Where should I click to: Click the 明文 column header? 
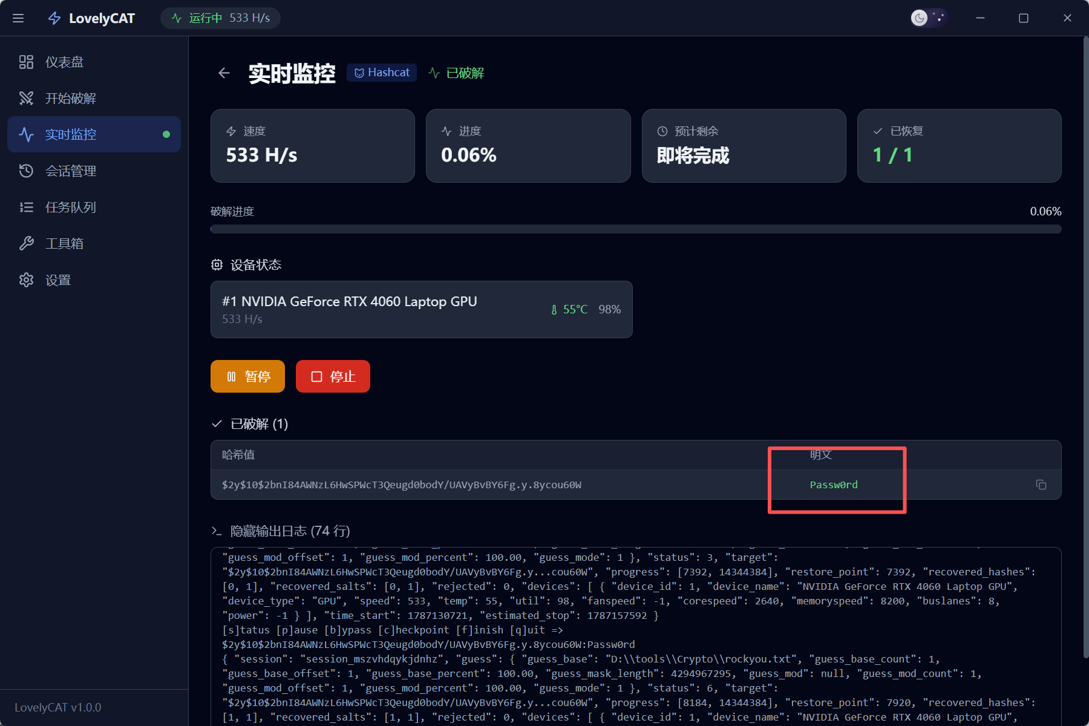point(821,454)
